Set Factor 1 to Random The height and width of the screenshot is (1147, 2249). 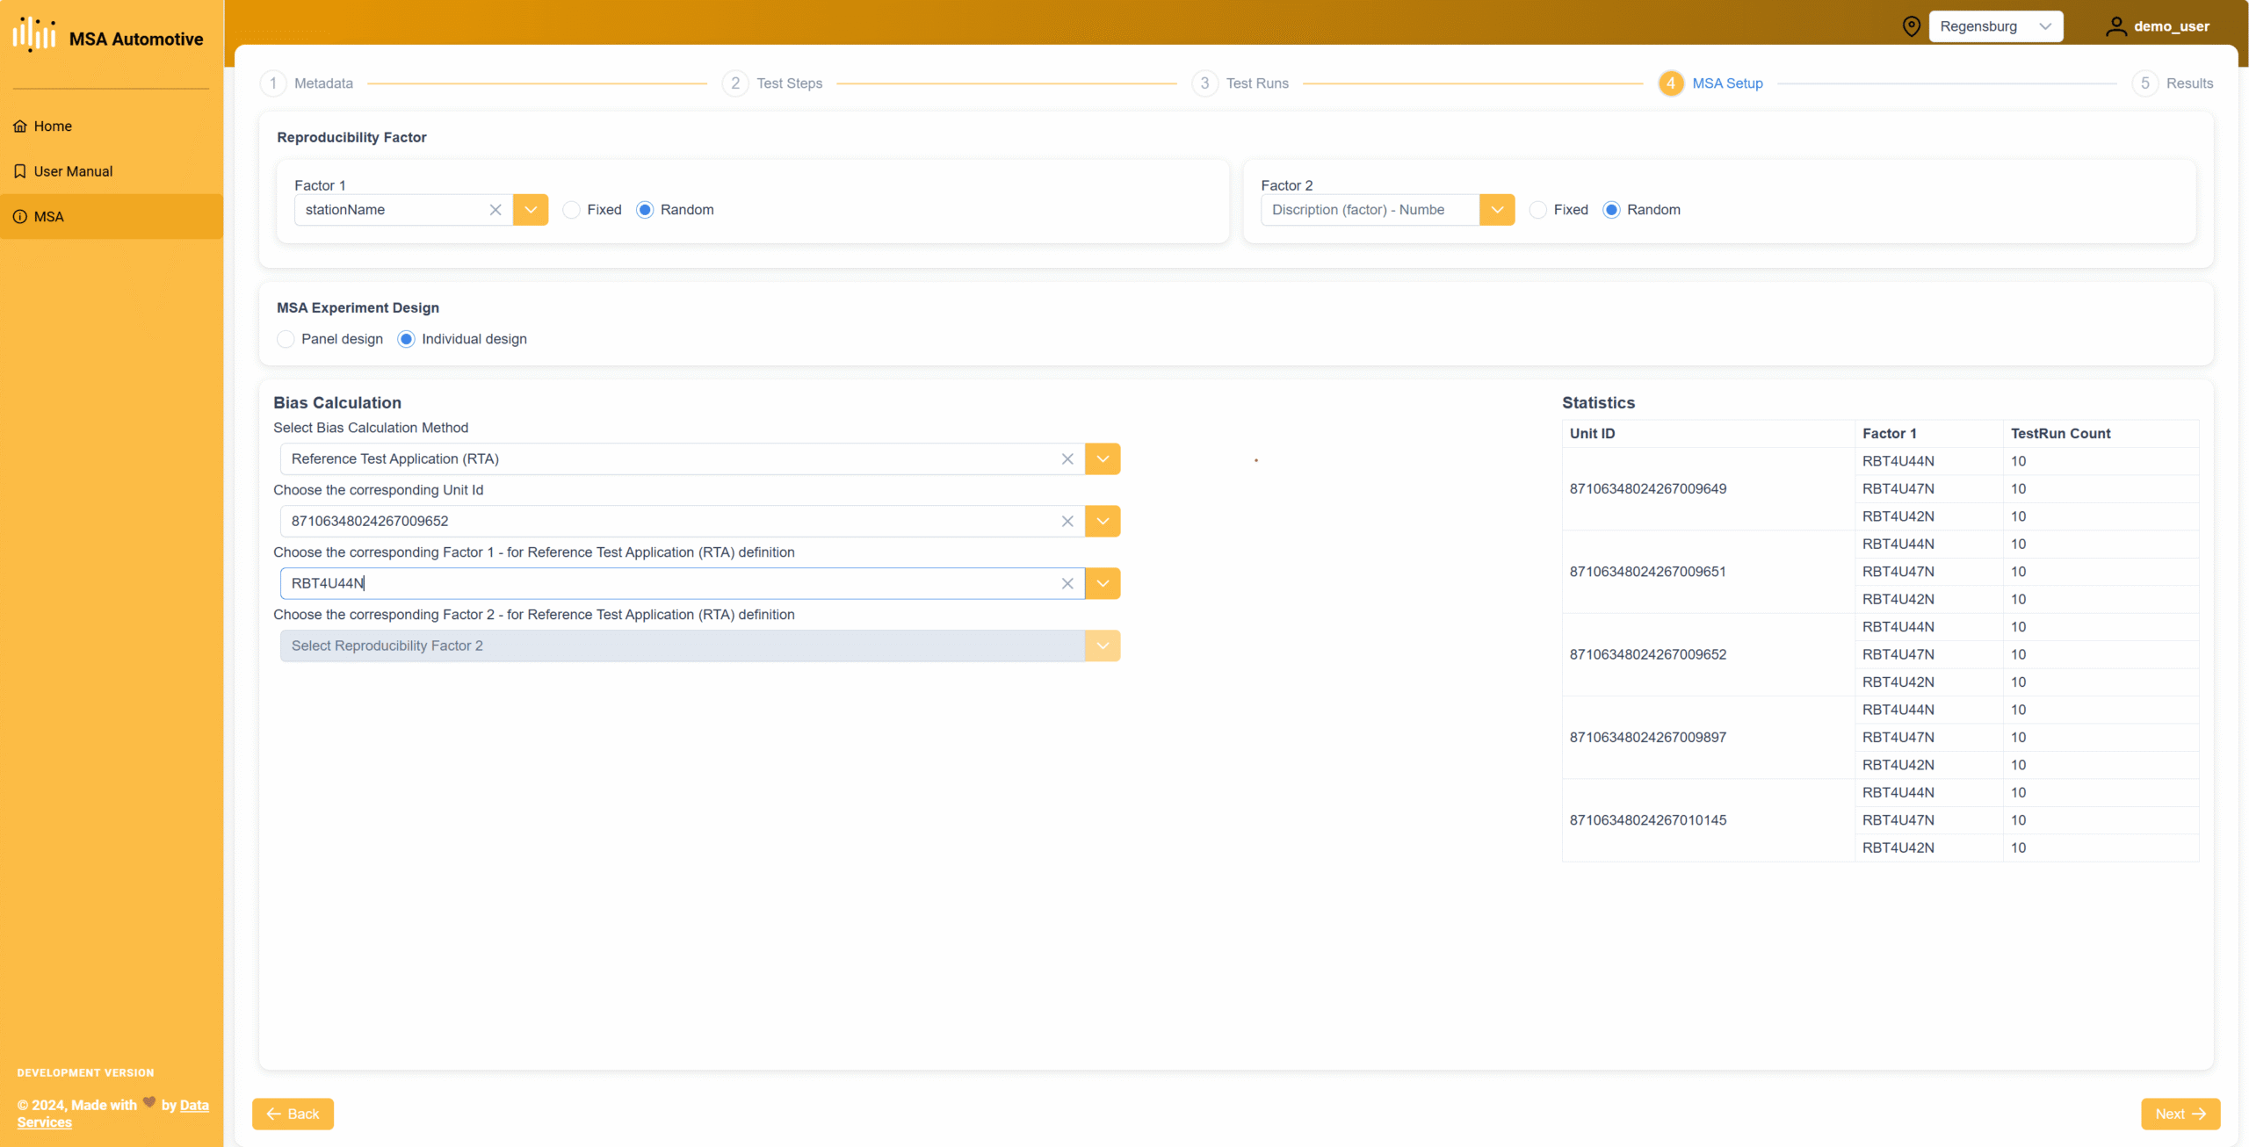tap(645, 210)
